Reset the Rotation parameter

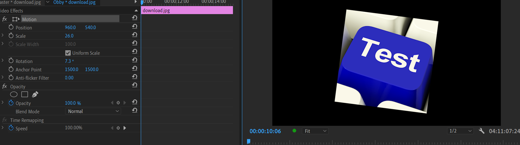(135, 60)
